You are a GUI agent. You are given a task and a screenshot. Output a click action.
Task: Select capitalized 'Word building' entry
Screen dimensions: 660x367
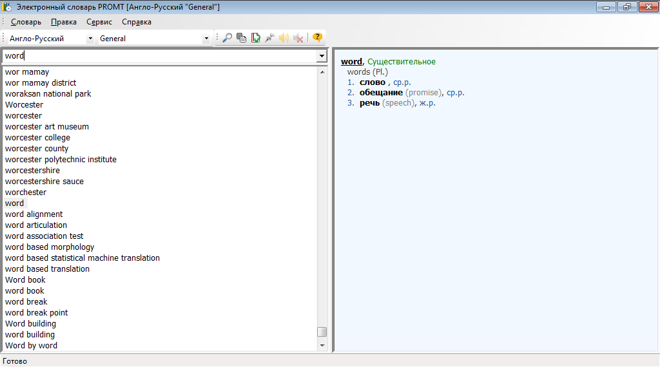pyautogui.click(x=30, y=323)
